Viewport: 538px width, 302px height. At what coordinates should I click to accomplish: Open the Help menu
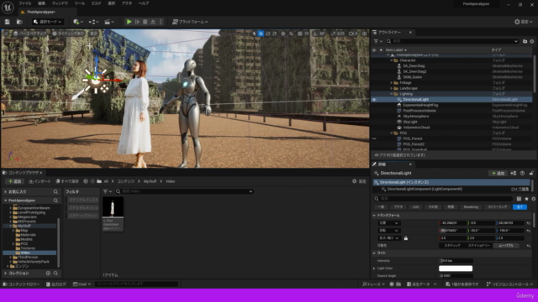144,3
